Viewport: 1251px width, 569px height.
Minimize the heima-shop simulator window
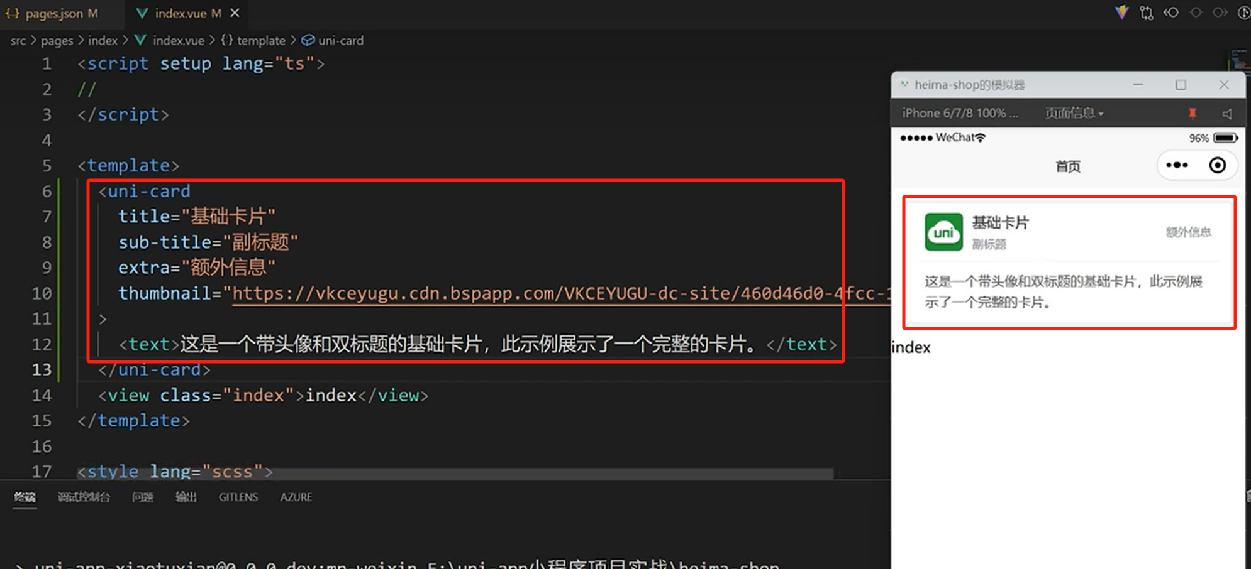1138,84
